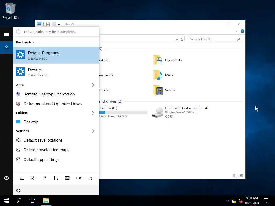Open Default Programs best match result
Viewport: 275px width, 206px height.
tap(56, 55)
